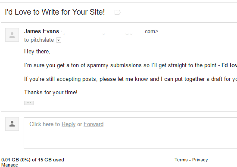
Task: Click the 'Hey there,' greeting line
Action: pyautogui.click(x=37, y=52)
